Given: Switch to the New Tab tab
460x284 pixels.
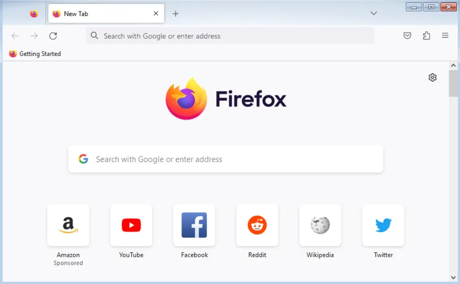Looking at the screenshot, I should [x=100, y=13].
